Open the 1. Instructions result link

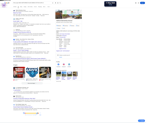click(17, 90)
